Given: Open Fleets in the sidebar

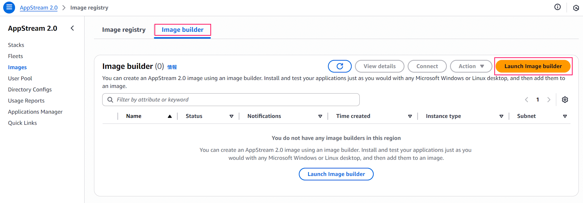Looking at the screenshot, I should point(15,56).
